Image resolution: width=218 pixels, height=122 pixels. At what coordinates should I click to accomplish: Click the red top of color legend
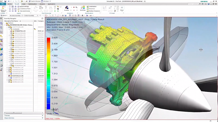click(48, 39)
